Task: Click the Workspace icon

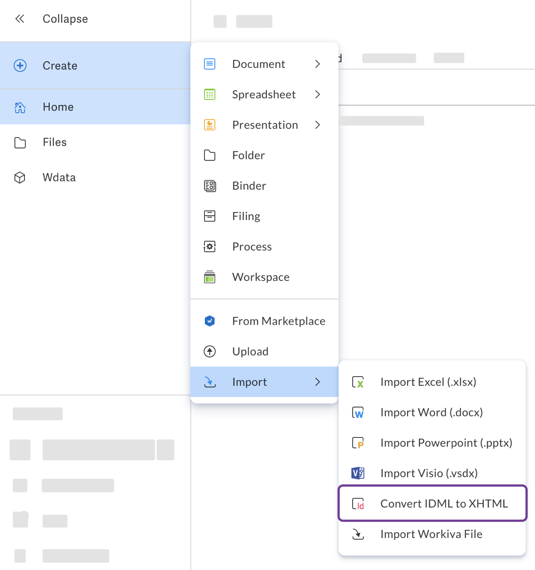Action: (210, 277)
